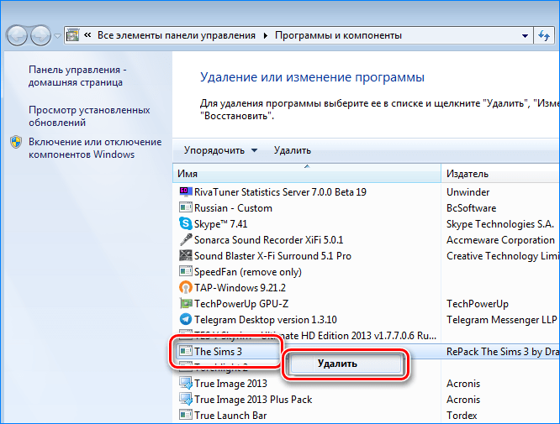Click the True Launch Bar icon
560x424 pixels.
point(186,415)
